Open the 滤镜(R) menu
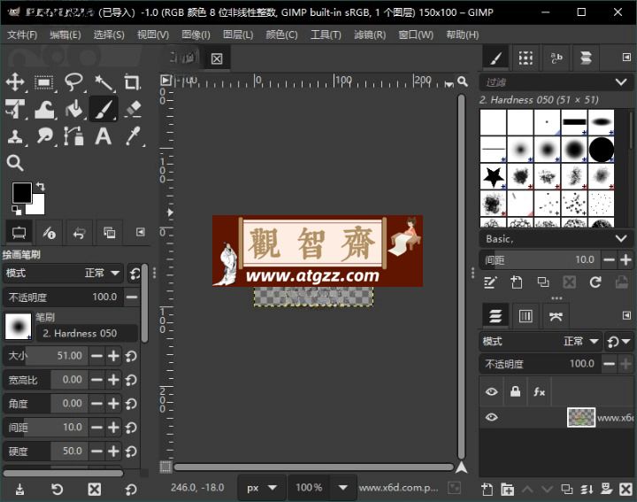This screenshot has width=637, height=502. [370, 35]
